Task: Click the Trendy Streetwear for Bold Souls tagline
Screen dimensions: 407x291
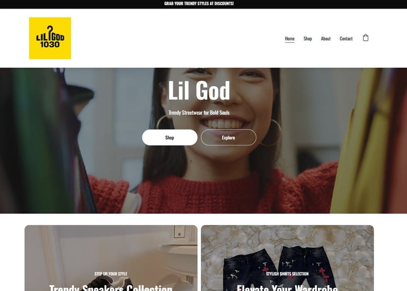Action: coord(199,113)
